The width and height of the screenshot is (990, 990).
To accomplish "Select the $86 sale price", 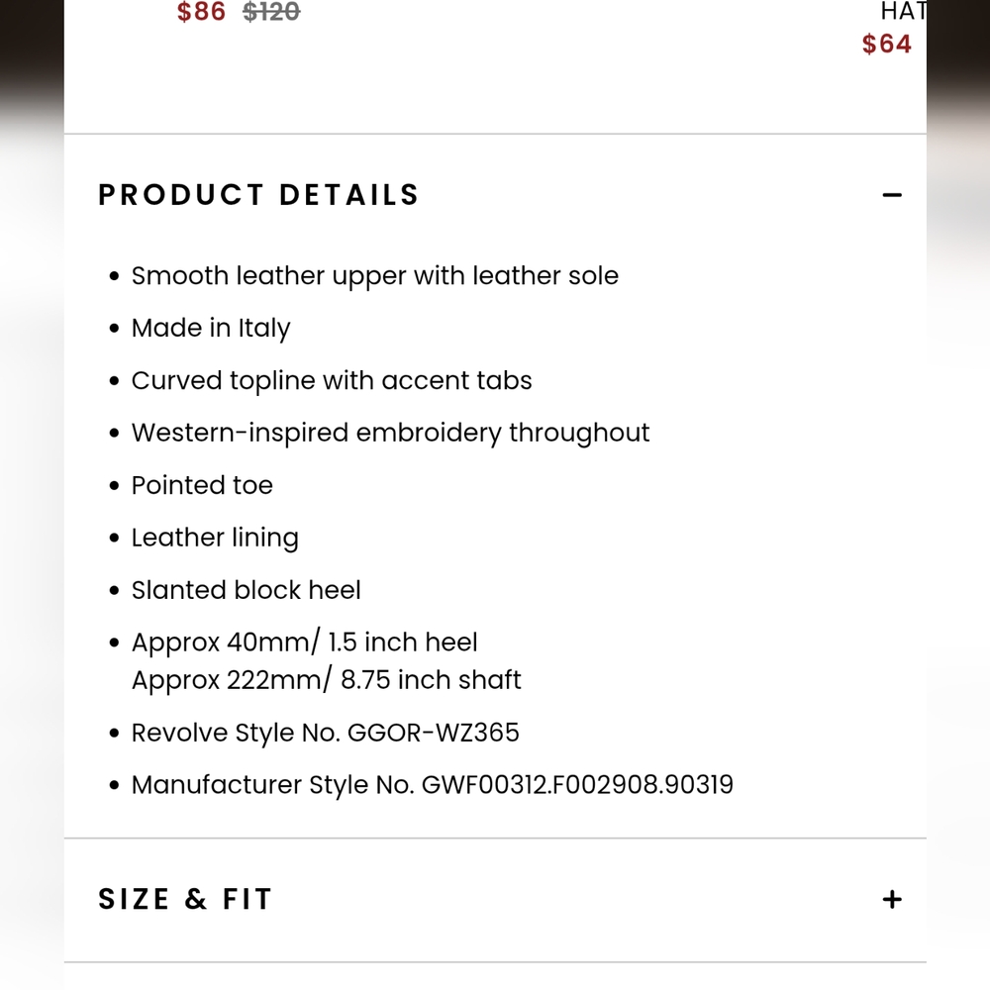I will click(x=201, y=12).
